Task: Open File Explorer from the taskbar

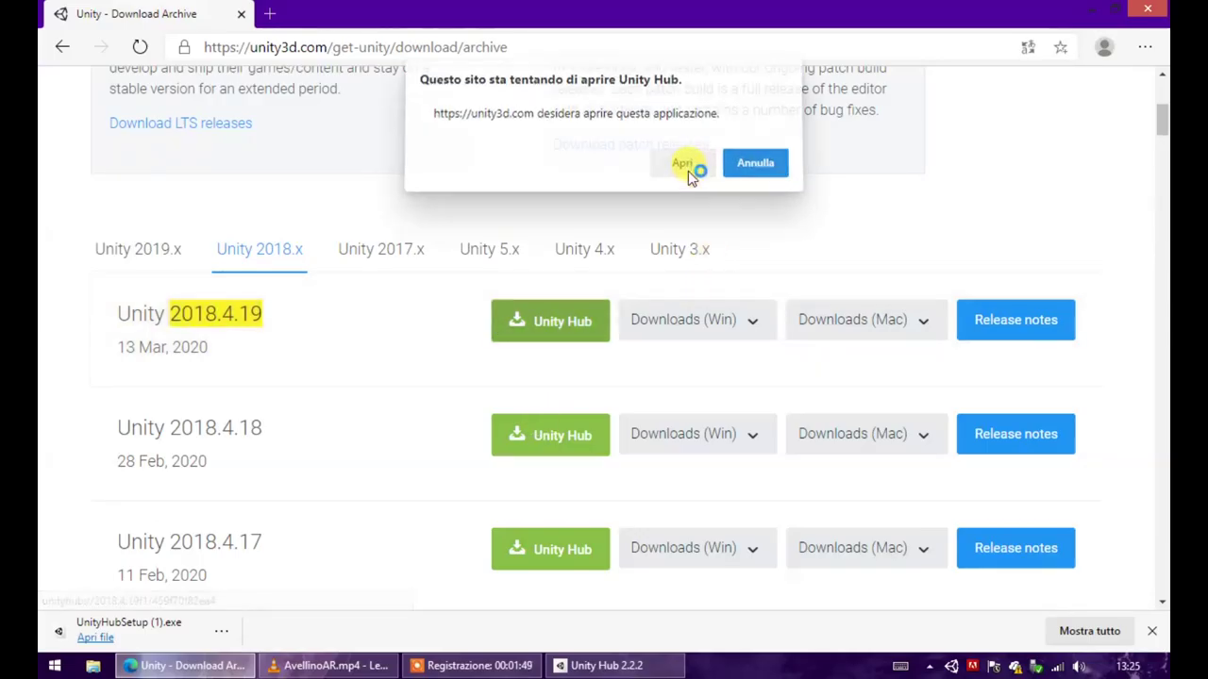Action: 93,665
